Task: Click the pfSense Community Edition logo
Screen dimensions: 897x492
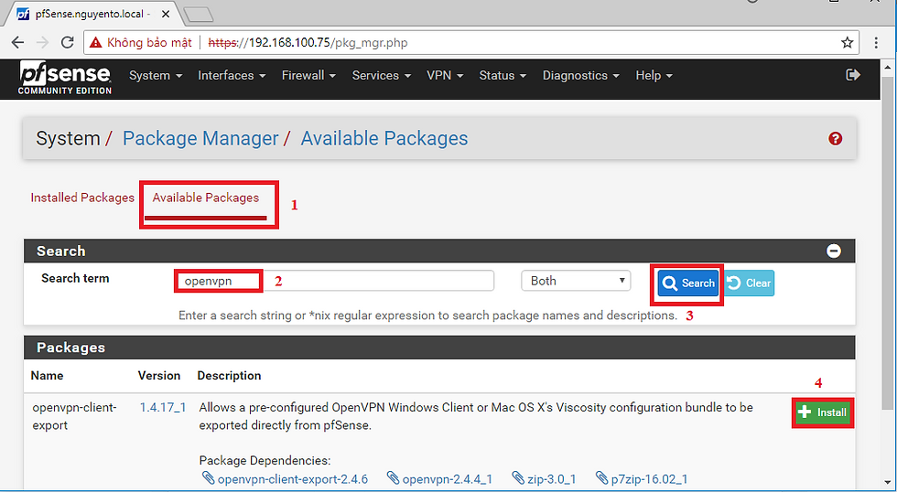Action: [65, 78]
